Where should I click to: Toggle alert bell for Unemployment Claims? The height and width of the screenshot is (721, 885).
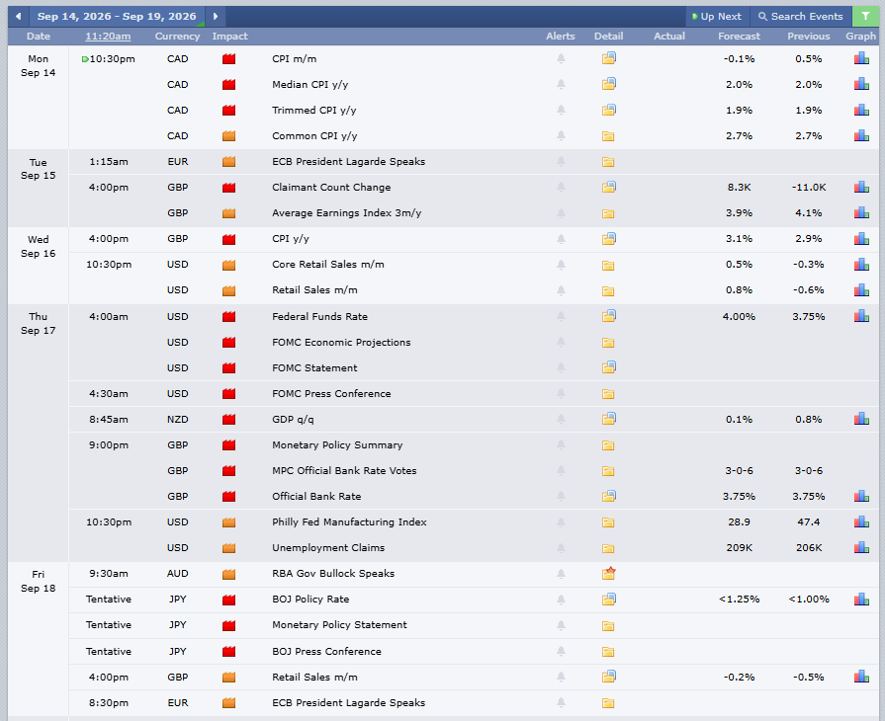click(561, 548)
